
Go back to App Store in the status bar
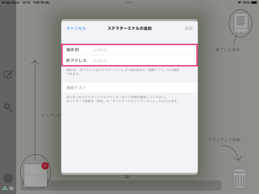10,2
